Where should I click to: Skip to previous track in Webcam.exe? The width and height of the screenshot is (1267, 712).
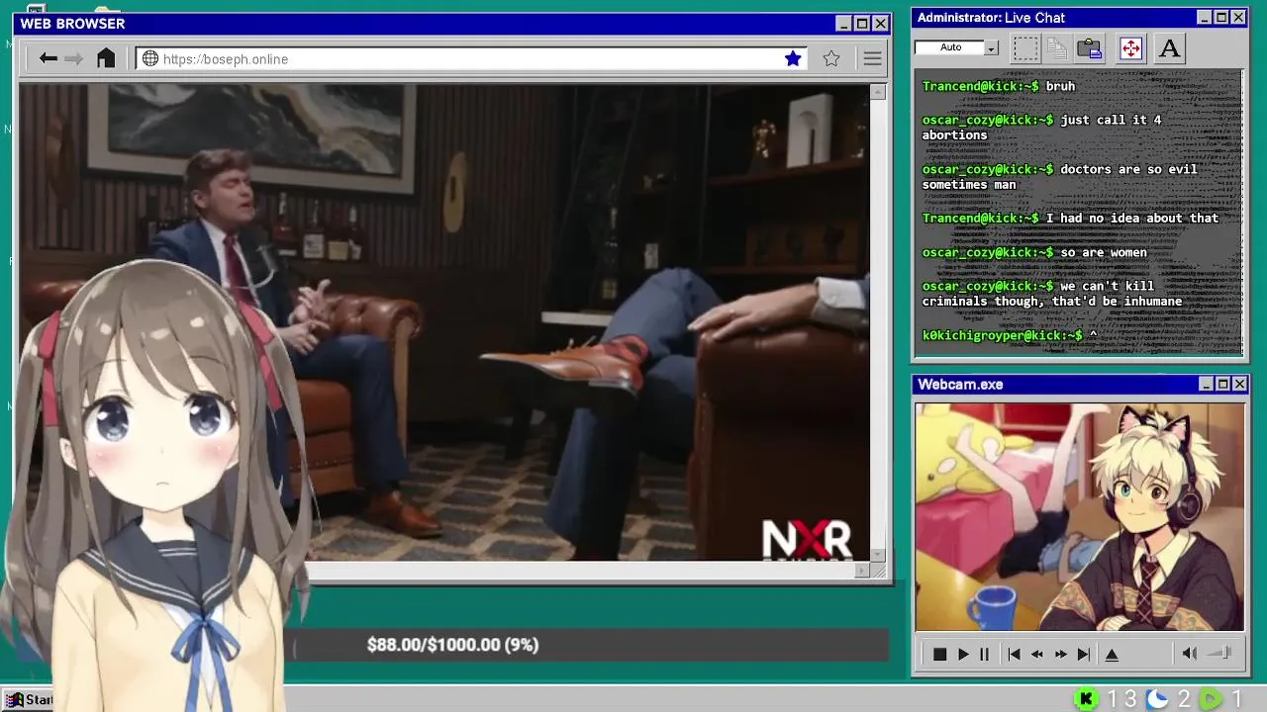click(x=1014, y=654)
